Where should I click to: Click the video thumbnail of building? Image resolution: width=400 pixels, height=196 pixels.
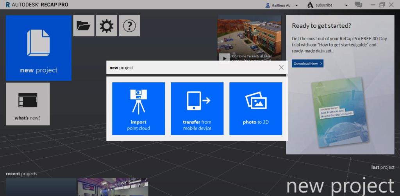click(x=249, y=38)
